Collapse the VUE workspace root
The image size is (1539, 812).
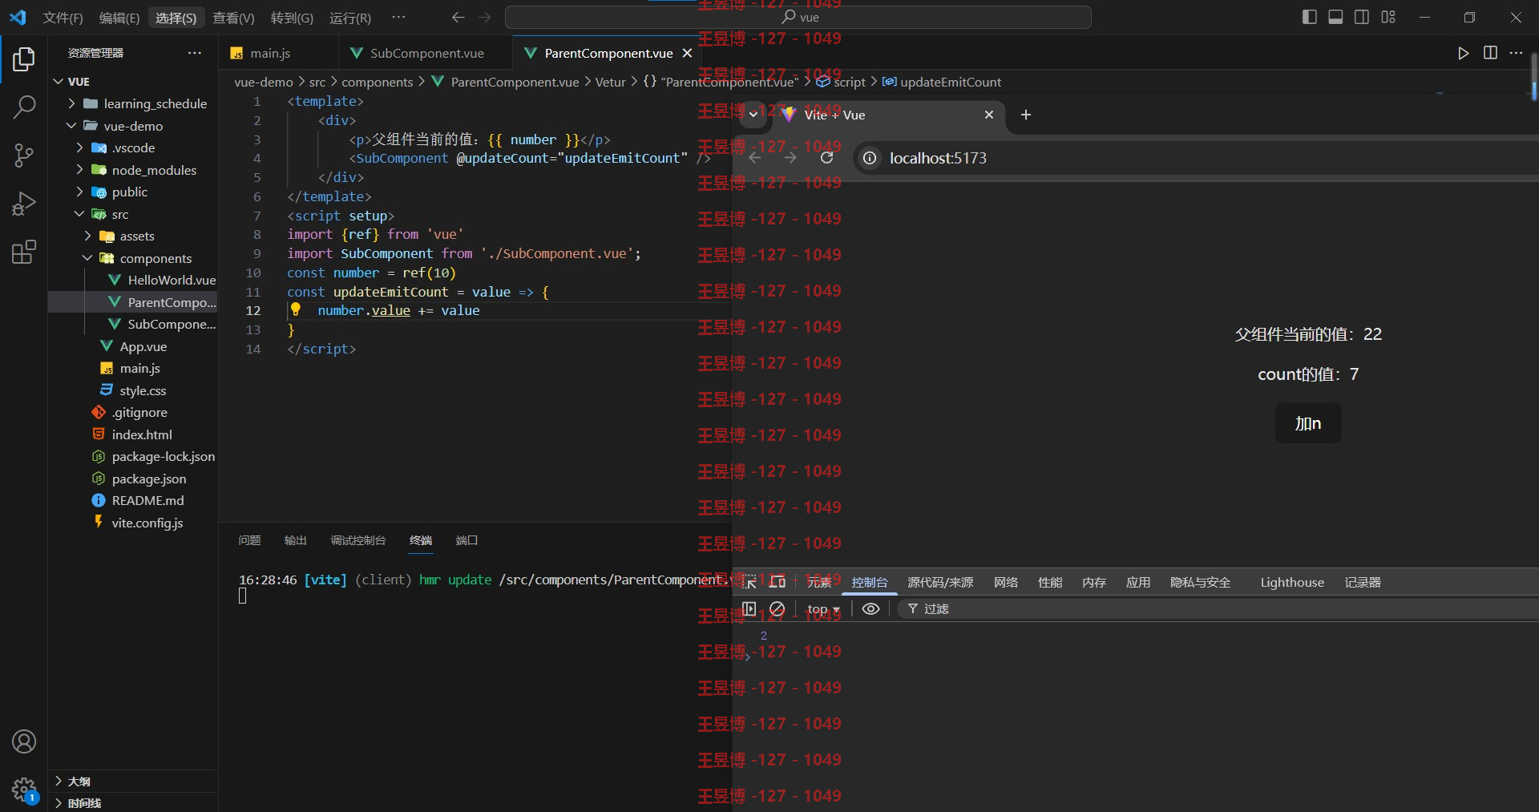point(58,82)
